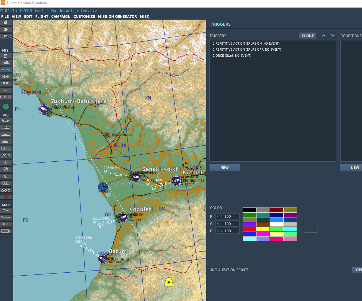Open the EDIT menu

28,17
